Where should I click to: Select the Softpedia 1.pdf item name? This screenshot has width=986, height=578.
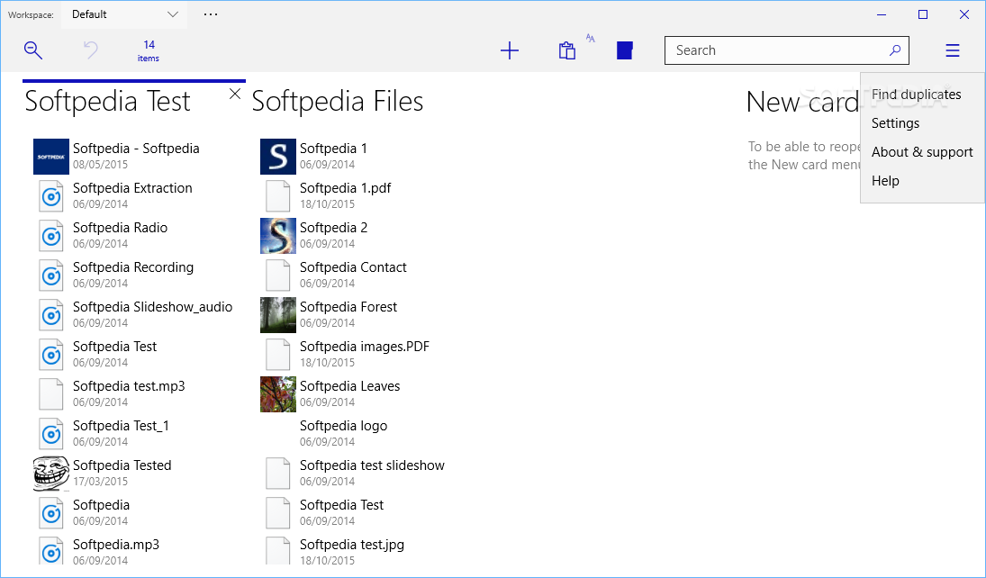(x=345, y=188)
